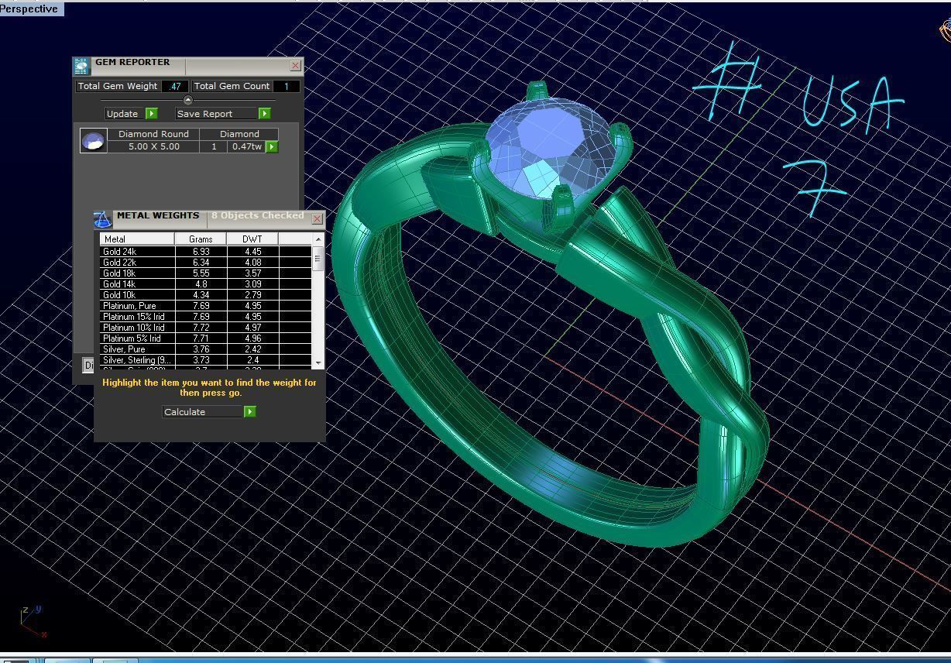This screenshot has width=951, height=663.
Task: Collapse the Gem Reporter section with the circular arrow
Action: pos(187,100)
